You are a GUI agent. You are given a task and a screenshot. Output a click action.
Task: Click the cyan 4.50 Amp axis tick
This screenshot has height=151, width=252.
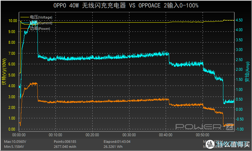tap(239, 20)
